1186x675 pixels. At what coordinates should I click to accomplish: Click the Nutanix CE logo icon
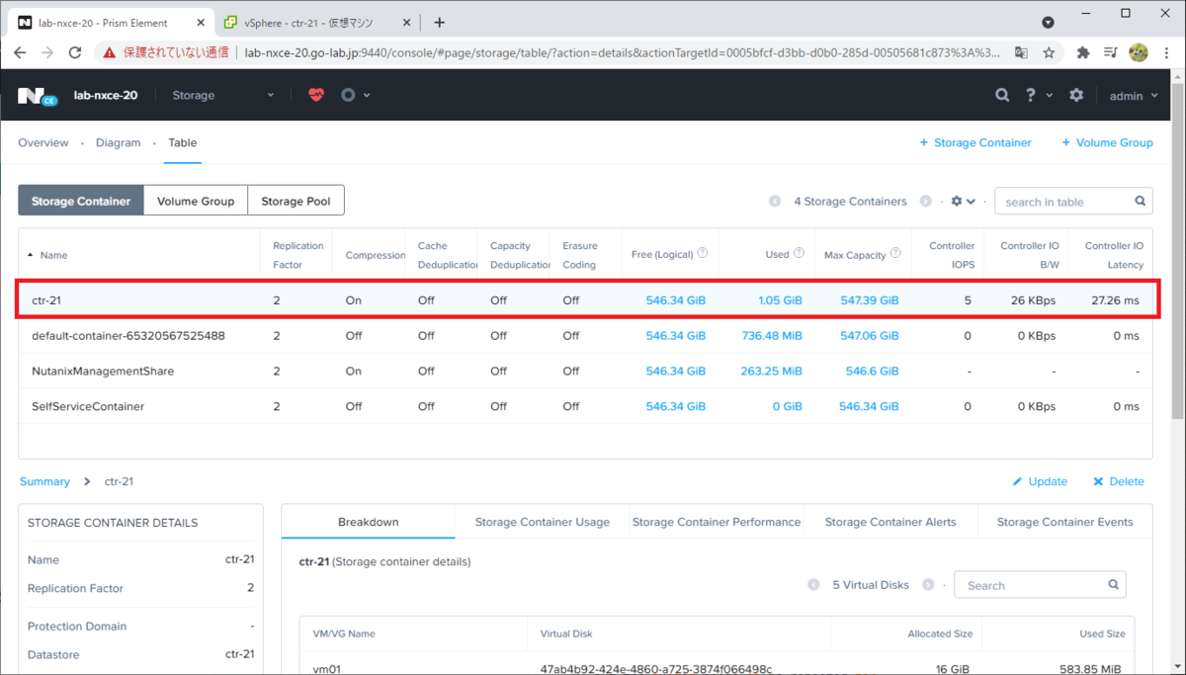tap(37, 96)
